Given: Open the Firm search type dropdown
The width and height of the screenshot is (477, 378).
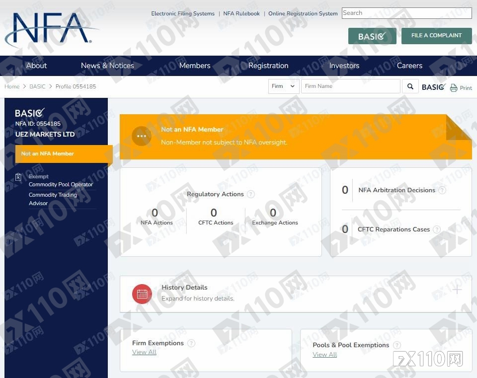Looking at the screenshot, I should coord(284,86).
